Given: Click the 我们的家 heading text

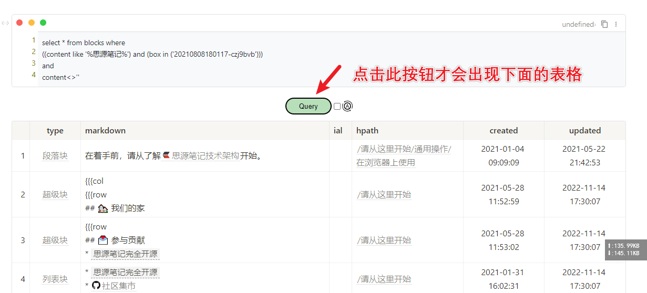Looking at the screenshot, I should tap(128, 208).
